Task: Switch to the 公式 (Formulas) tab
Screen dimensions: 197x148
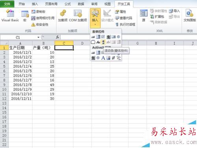Action: (68, 4)
